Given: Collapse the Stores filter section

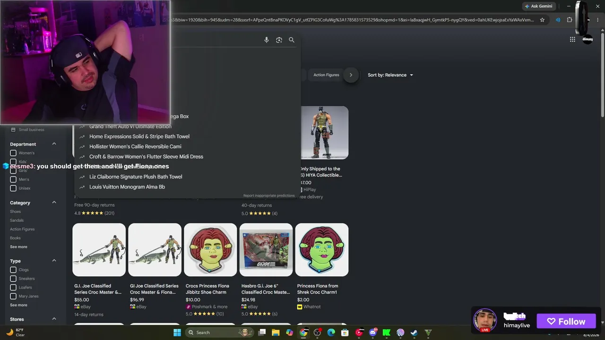Looking at the screenshot, I should coord(54,319).
